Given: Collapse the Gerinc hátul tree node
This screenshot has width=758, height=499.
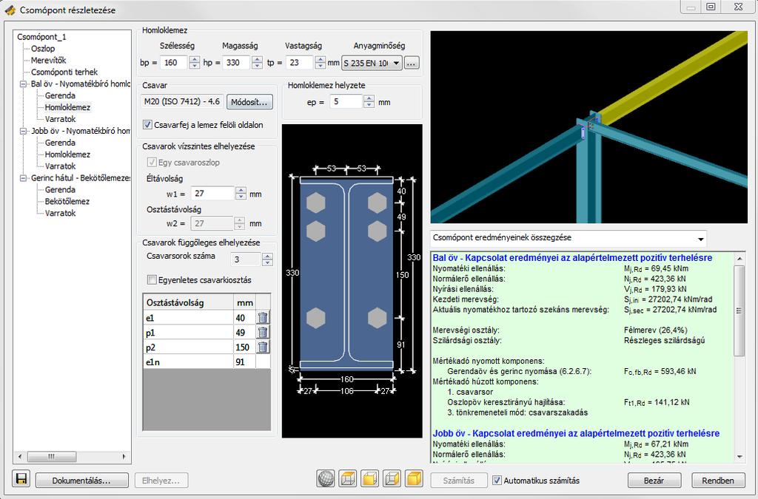Looking at the screenshot, I should [23, 178].
